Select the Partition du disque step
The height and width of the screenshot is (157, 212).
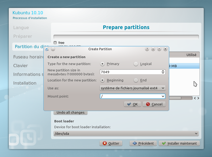click(x=29, y=47)
